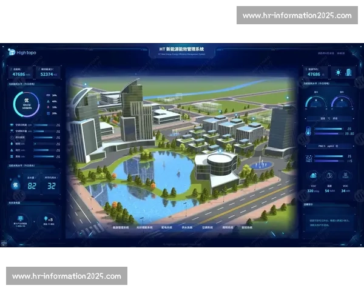Click the VOC sensor icon
Image resolution: width=364 pixels, height=291 pixels.
coord(344,176)
